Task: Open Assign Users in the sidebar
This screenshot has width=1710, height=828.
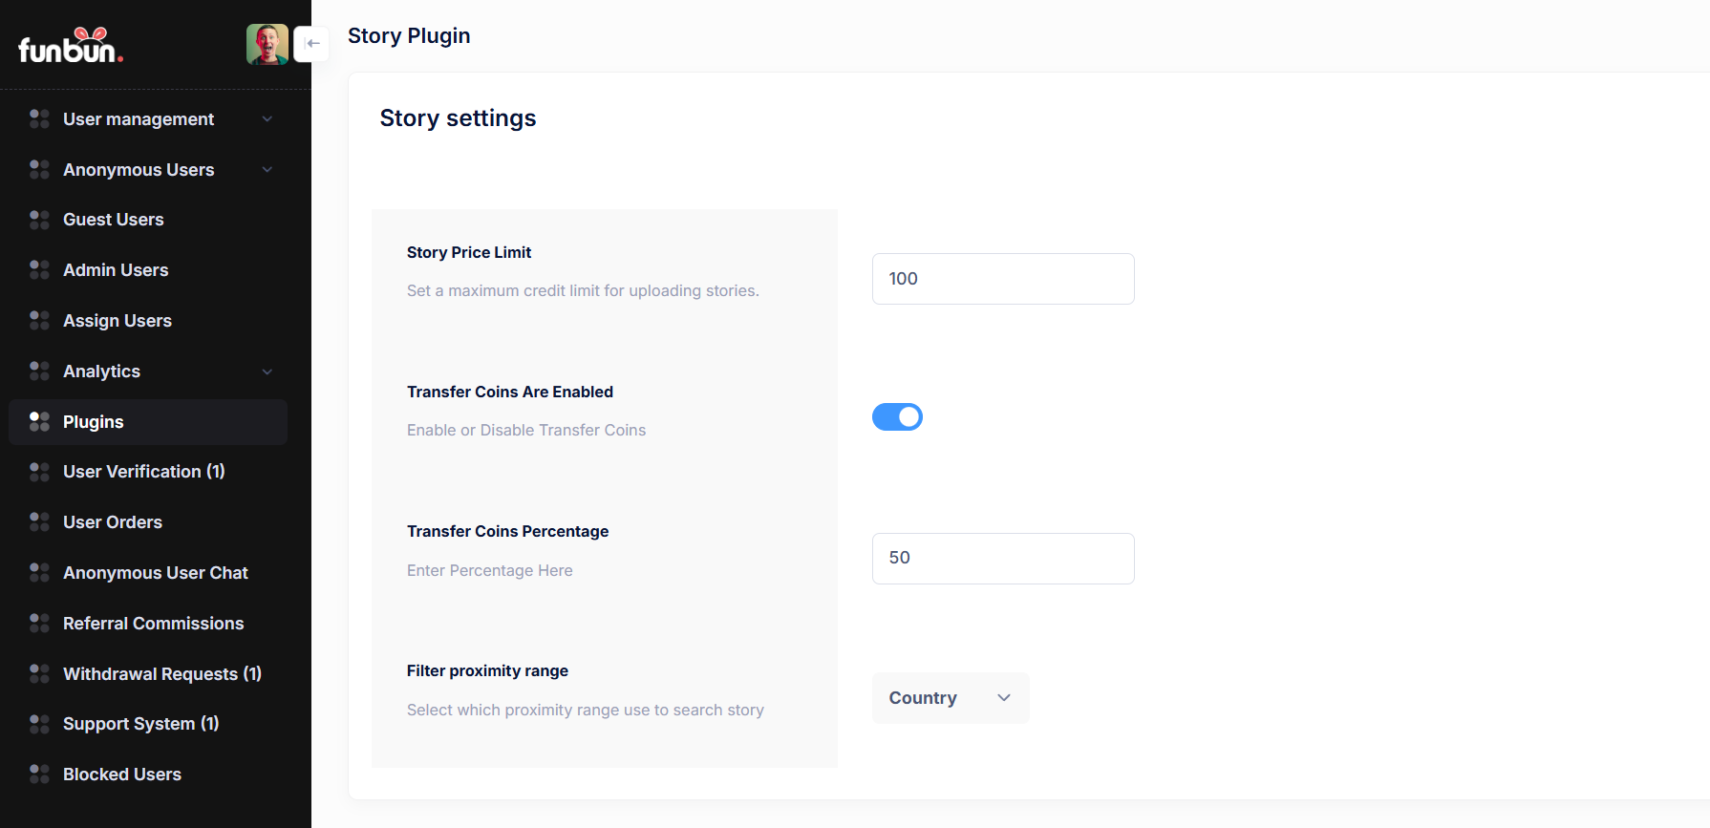Action: coord(118,321)
